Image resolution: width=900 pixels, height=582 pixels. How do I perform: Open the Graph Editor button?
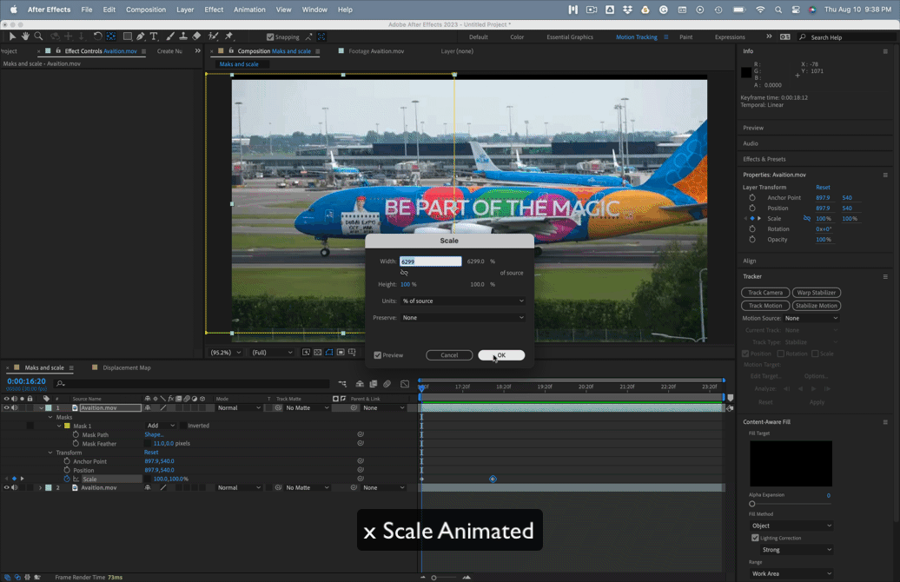coord(405,384)
